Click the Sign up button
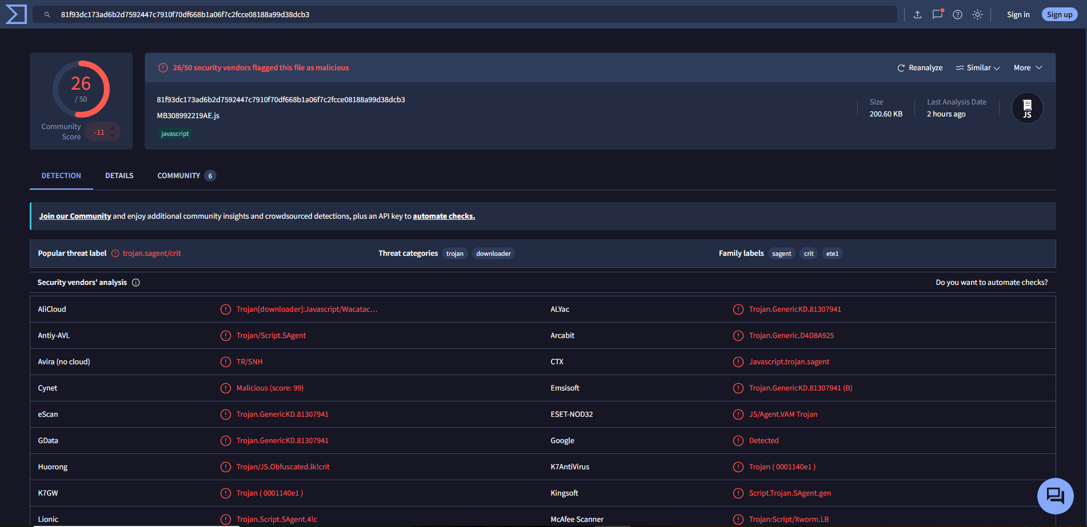 click(x=1059, y=15)
